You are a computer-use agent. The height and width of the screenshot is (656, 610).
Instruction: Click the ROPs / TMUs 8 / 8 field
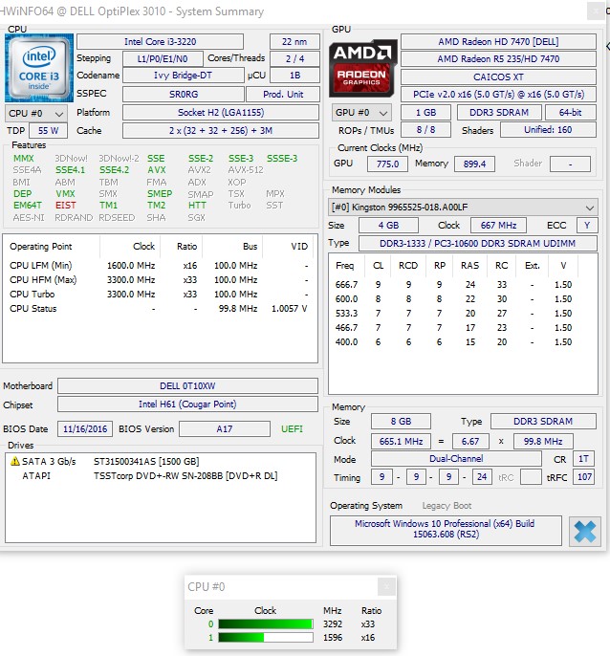[425, 130]
